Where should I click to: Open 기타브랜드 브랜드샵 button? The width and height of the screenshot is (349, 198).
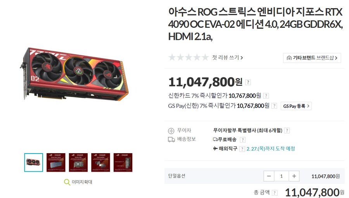tap(312, 58)
